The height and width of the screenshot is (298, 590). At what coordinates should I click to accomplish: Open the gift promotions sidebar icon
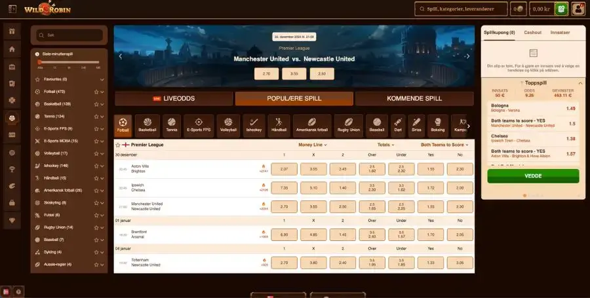[x=12, y=31]
